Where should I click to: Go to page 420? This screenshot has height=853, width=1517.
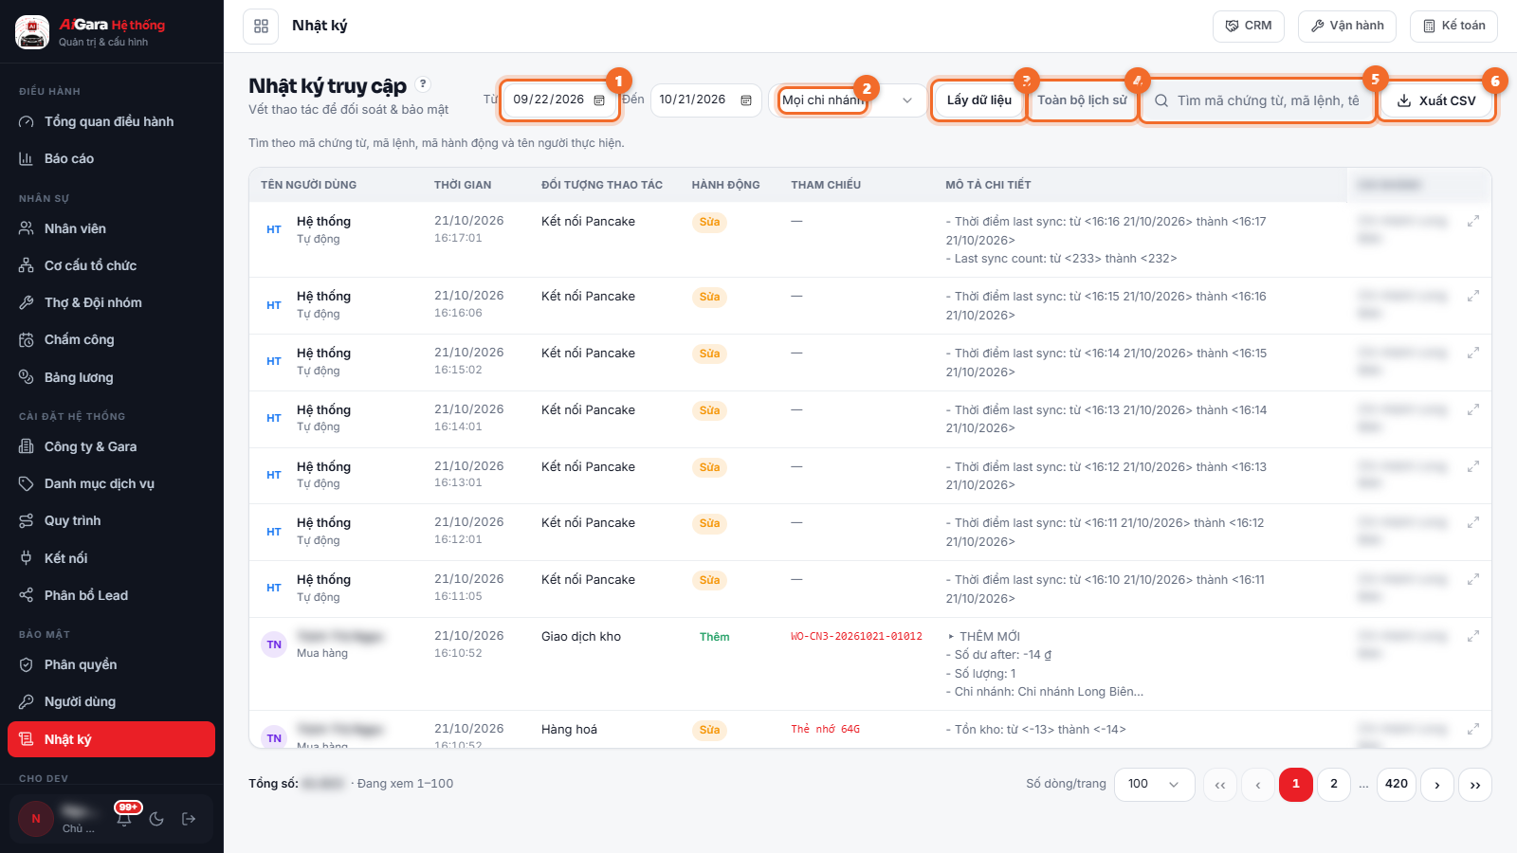click(1397, 785)
